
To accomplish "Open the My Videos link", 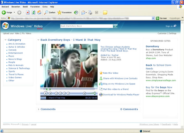I will (x=26, y=33).
